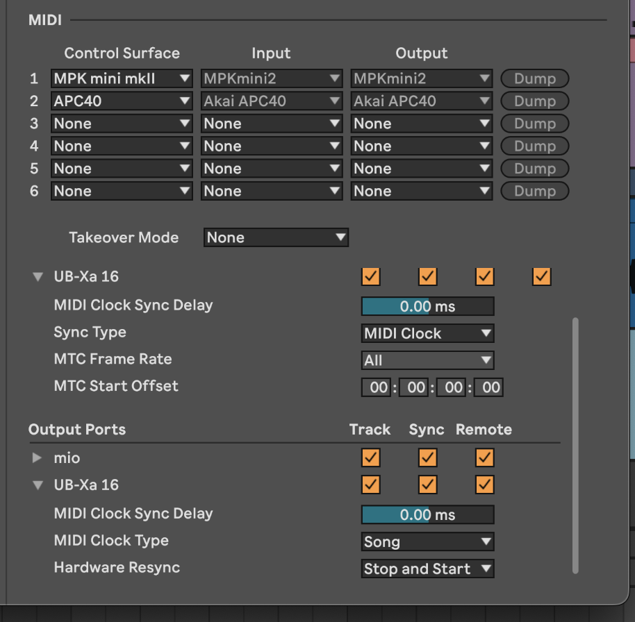Toggle Remote checkbox for UB-Xa 16 output
The image size is (635, 622).
(x=485, y=485)
